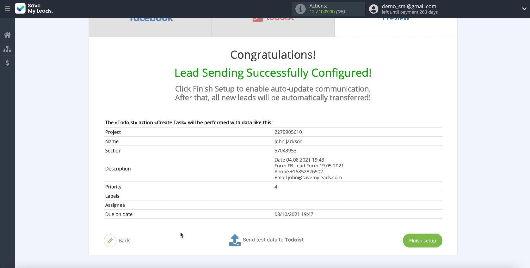
Task: Click the Project value 2270905610
Action: point(288,132)
